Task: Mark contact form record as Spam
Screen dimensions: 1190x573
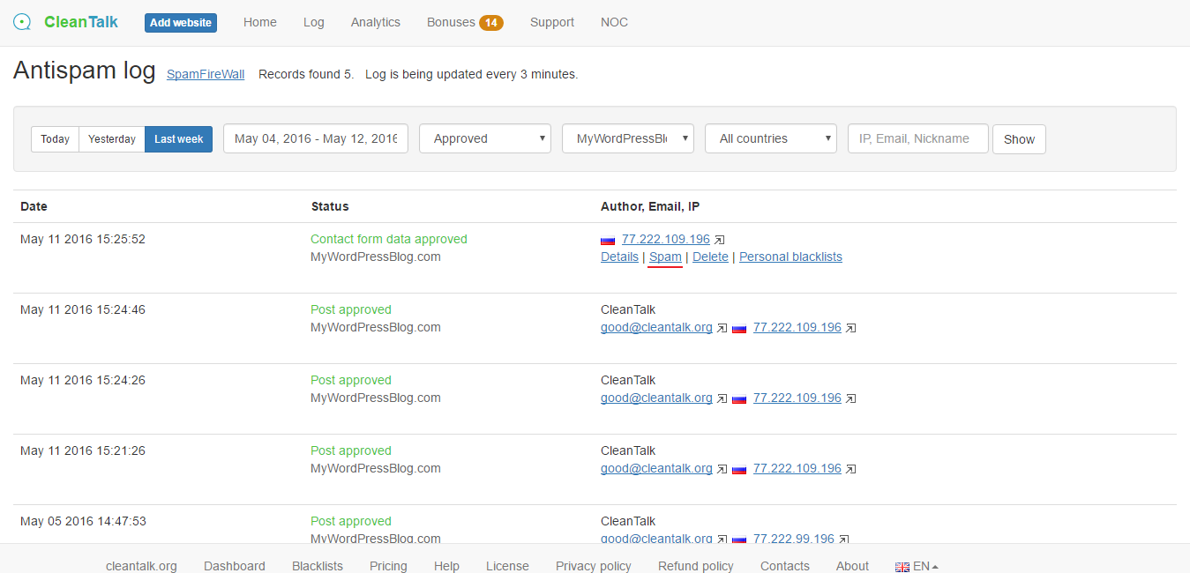Action: point(665,257)
